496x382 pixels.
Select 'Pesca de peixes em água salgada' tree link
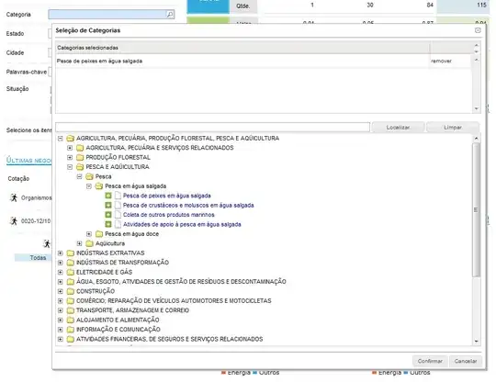tap(166, 196)
